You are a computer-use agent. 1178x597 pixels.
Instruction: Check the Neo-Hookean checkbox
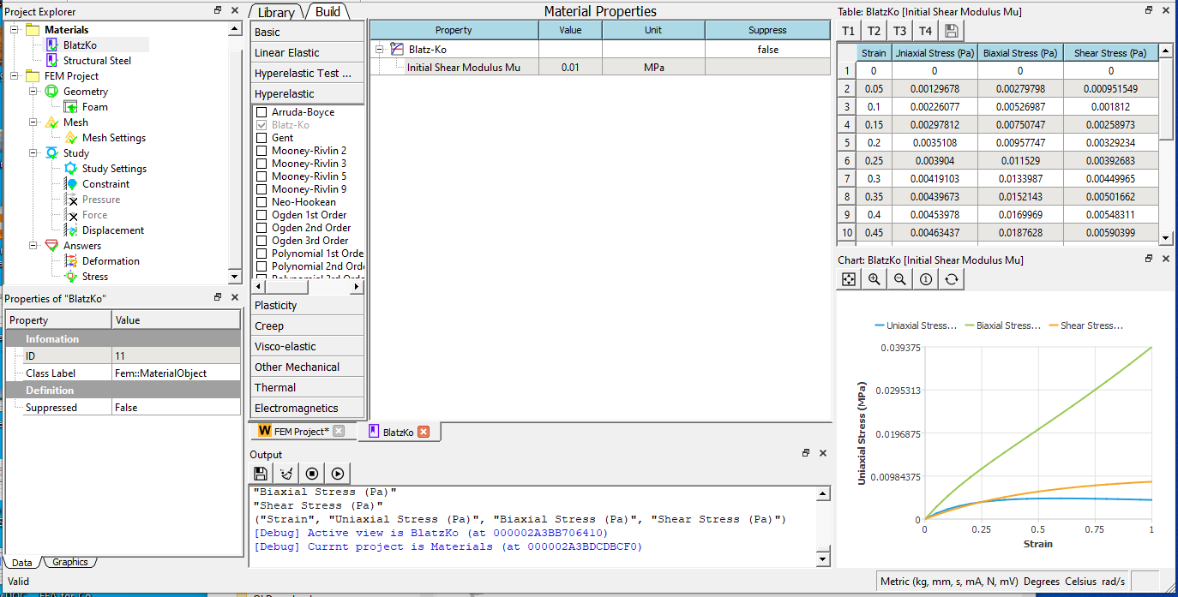coord(261,202)
